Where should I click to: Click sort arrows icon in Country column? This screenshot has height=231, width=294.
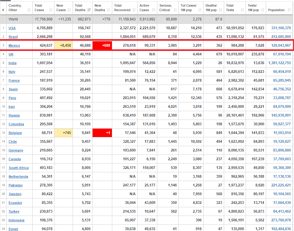tap(29, 10)
